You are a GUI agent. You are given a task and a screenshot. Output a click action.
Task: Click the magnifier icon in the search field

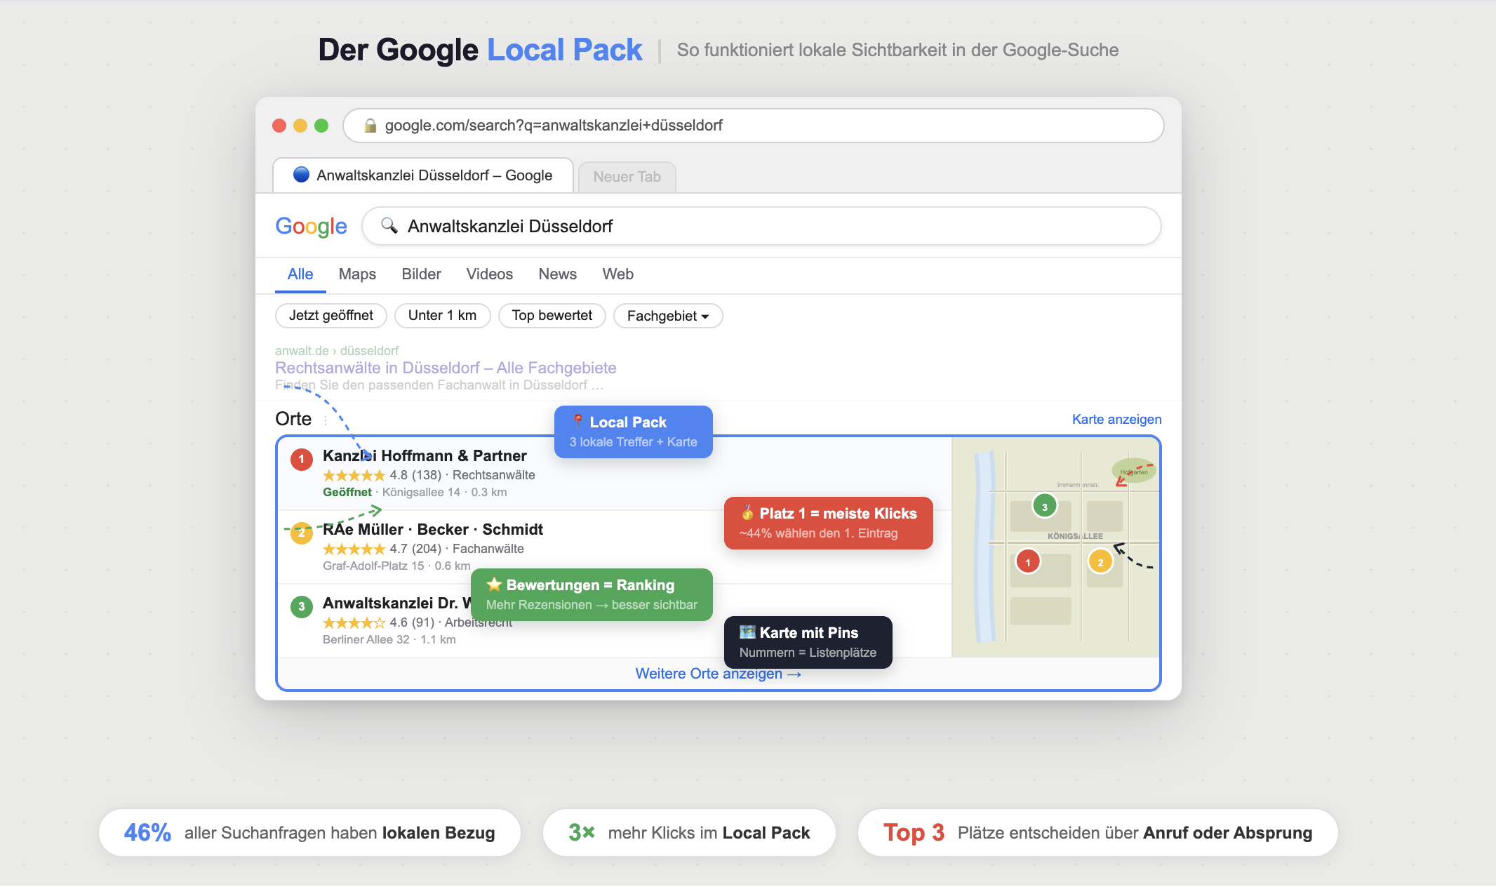click(x=389, y=226)
